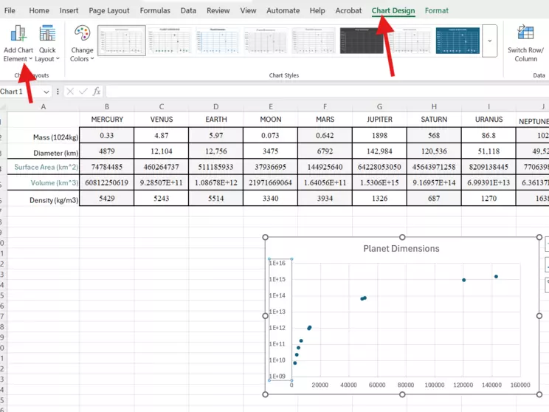Open the Data tab
Viewport: 549px width, 412px height.
point(188,10)
